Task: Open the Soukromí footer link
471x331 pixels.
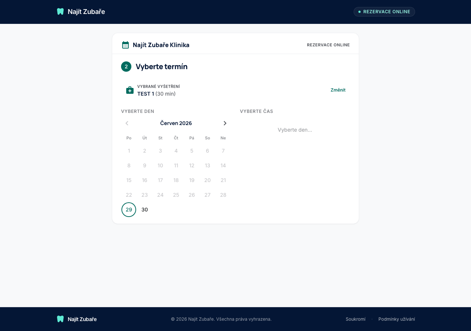Action: click(355, 319)
